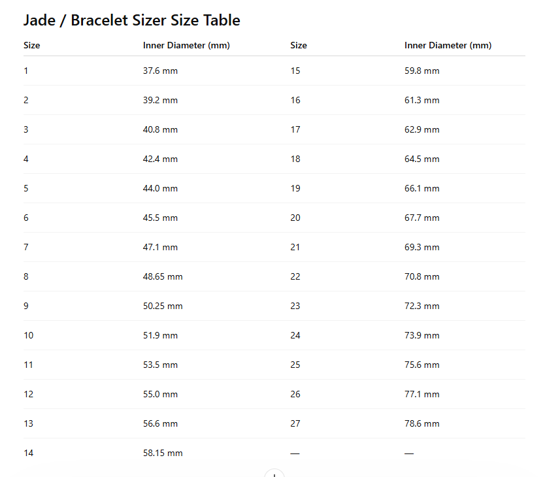Click the size 20 cell
Viewport: 545px width, 477px height.
(x=295, y=218)
